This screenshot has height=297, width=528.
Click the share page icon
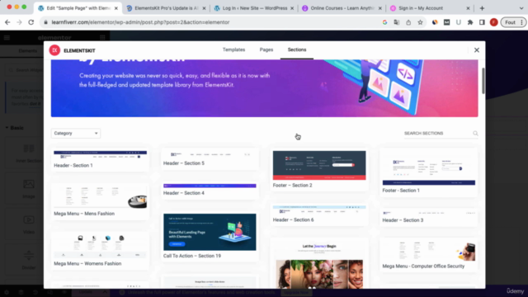click(x=408, y=22)
